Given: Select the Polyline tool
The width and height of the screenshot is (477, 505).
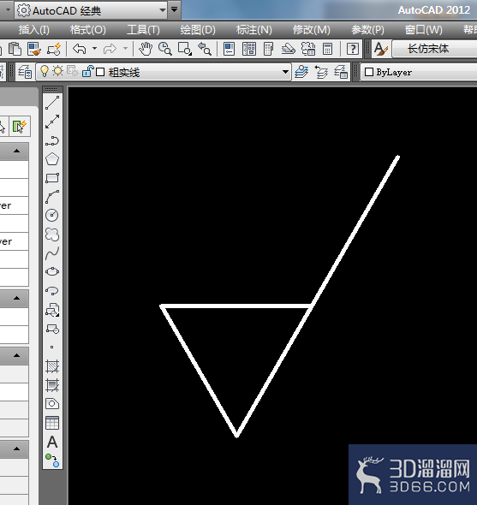Looking at the screenshot, I should pyautogui.click(x=52, y=140).
